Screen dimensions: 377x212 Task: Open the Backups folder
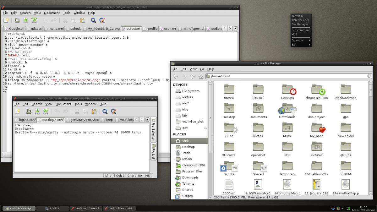pyautogui.click(x=287, y=92)
